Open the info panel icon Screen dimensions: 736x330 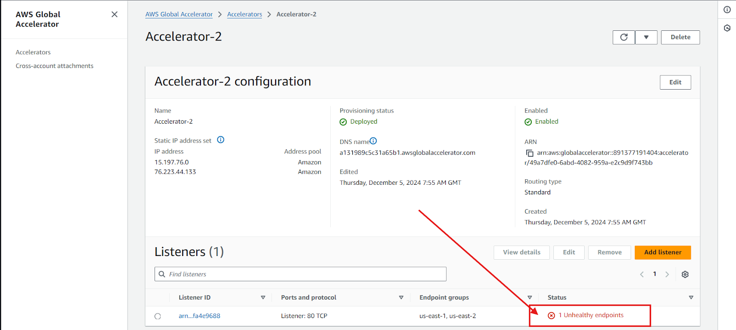pyautogui.click(x=727, y=10)
